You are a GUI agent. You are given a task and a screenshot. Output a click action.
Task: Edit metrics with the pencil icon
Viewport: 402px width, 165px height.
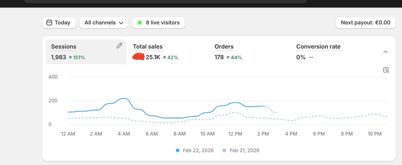tap(119, 46)
